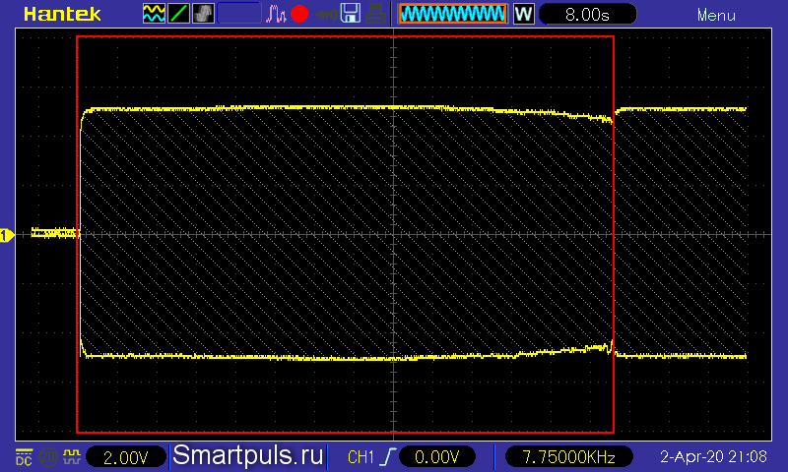The height and width of the screenshot is (472, 788).
Task: Click the green diagonal line icon
Action: pyautogui.click(x=178, y=14)
